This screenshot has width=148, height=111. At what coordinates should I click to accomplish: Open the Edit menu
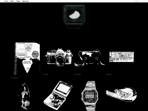[12, 1]
